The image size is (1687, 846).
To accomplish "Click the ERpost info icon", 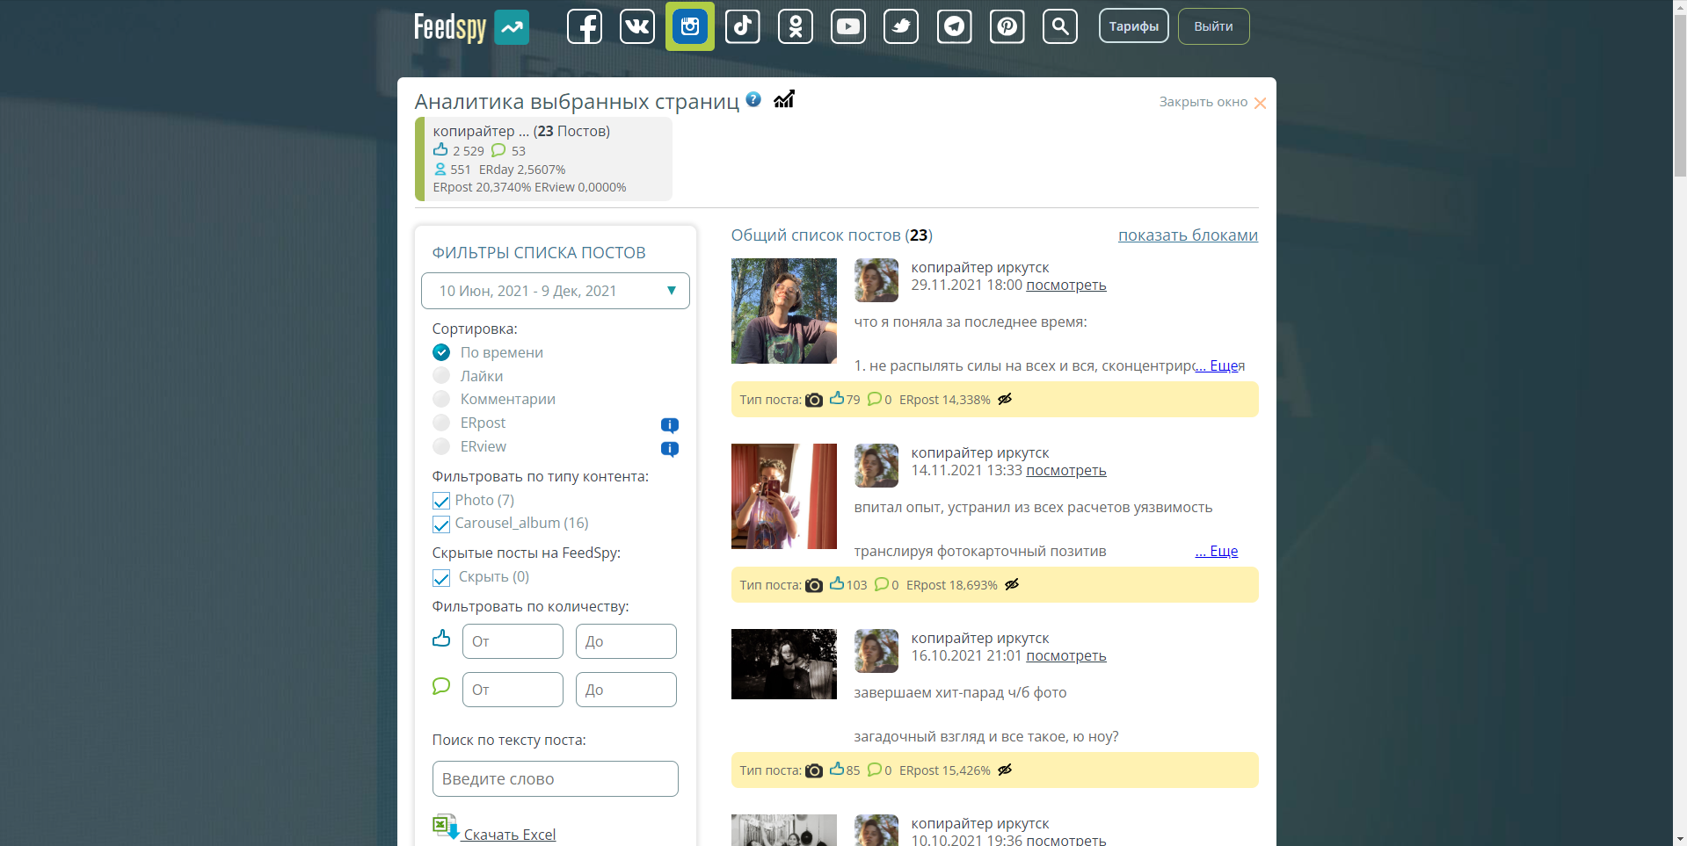I will tap(669, 425).
